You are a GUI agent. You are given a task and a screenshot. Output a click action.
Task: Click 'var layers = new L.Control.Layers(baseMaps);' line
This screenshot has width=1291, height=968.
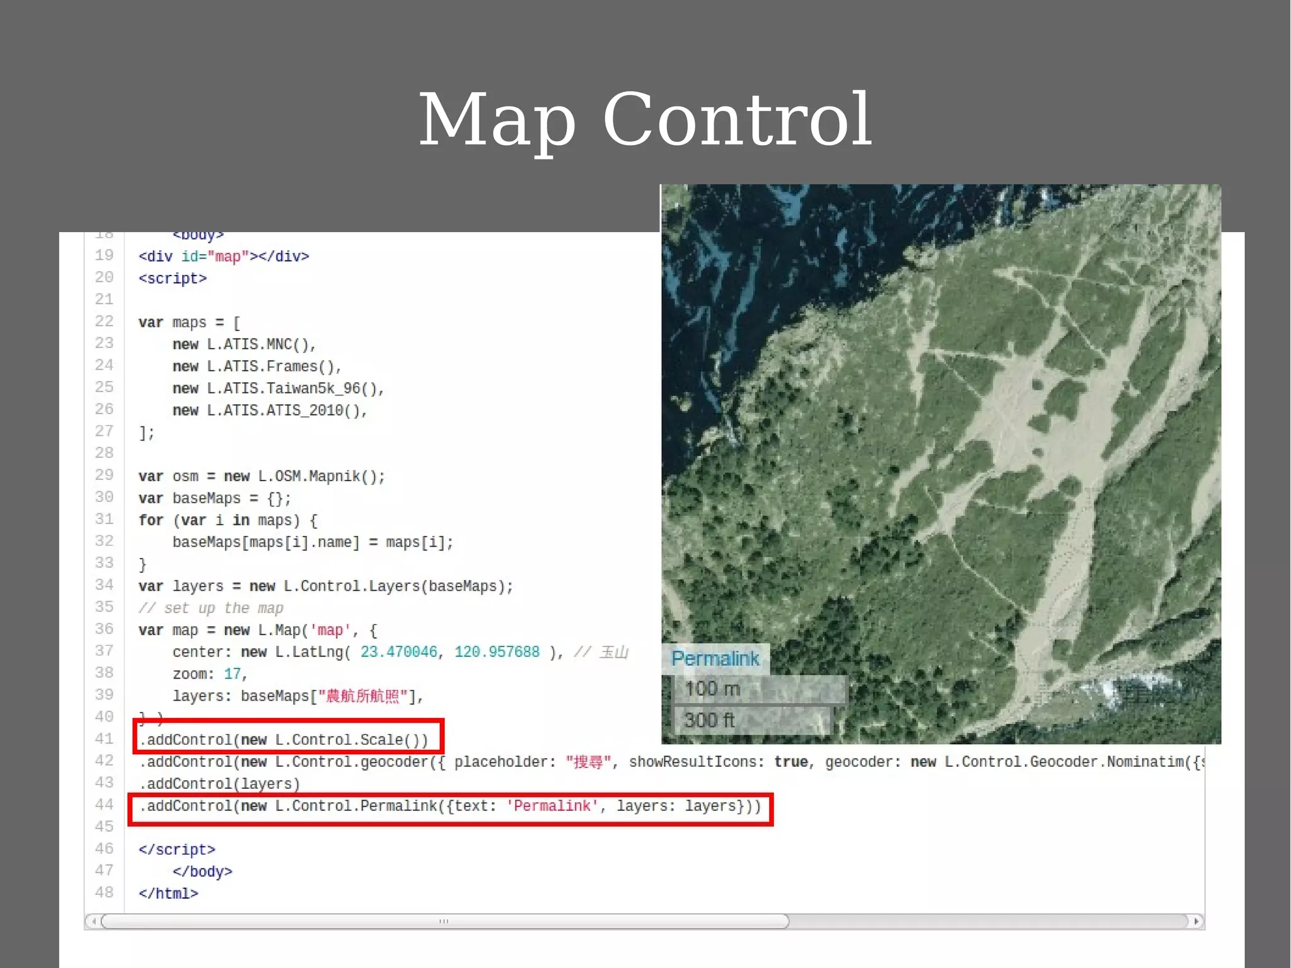pos(326,586)
